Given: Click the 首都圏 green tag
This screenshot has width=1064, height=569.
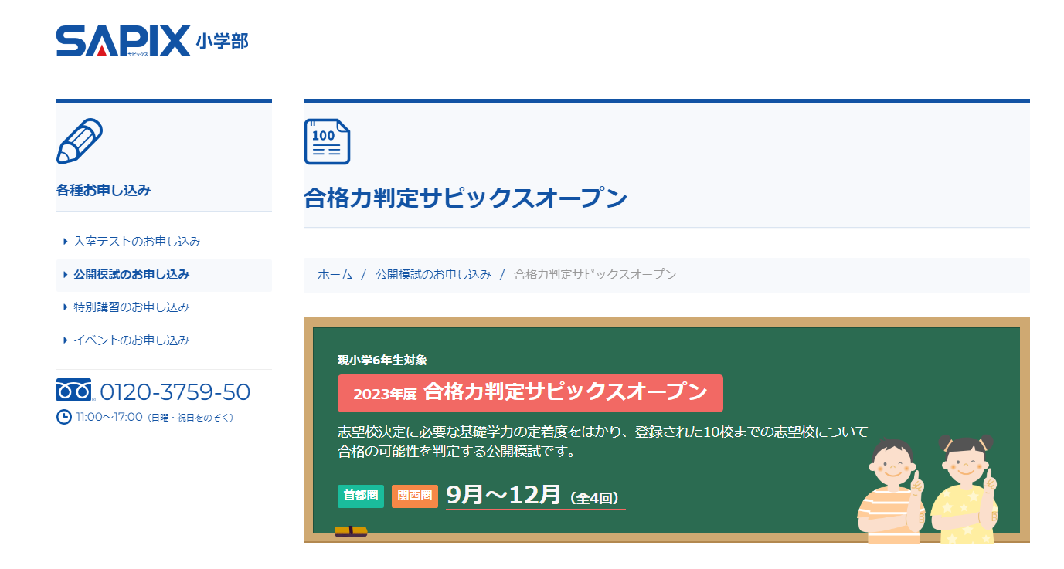Looking at the screenshot, I should [x=361, y=496].
